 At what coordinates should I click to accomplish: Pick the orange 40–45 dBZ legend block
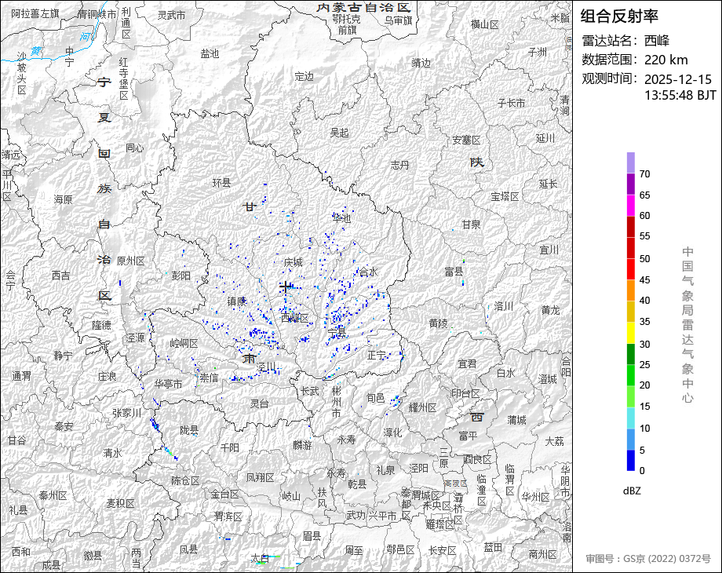pos(631,290)
